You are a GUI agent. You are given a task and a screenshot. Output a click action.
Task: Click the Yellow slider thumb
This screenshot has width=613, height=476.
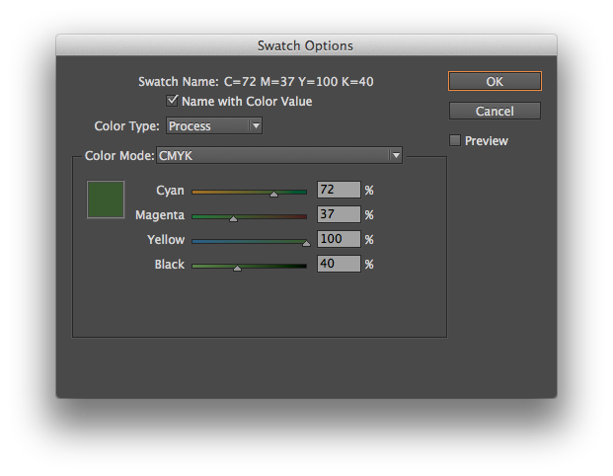point(306,243)
